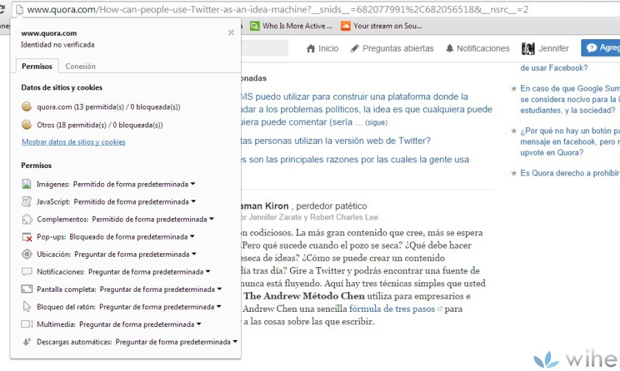Click the Complementos puzzle icon
The width and height of the screenshot is (620, 371).
point(26,219)
